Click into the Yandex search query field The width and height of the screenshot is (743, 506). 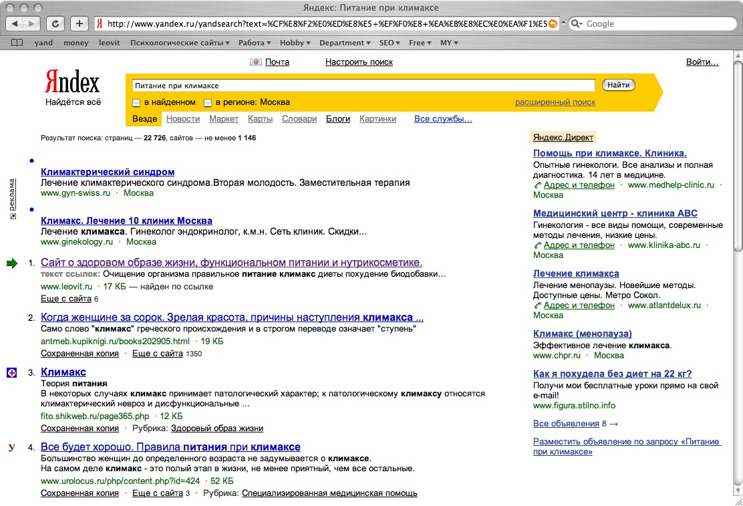[363, 86]
